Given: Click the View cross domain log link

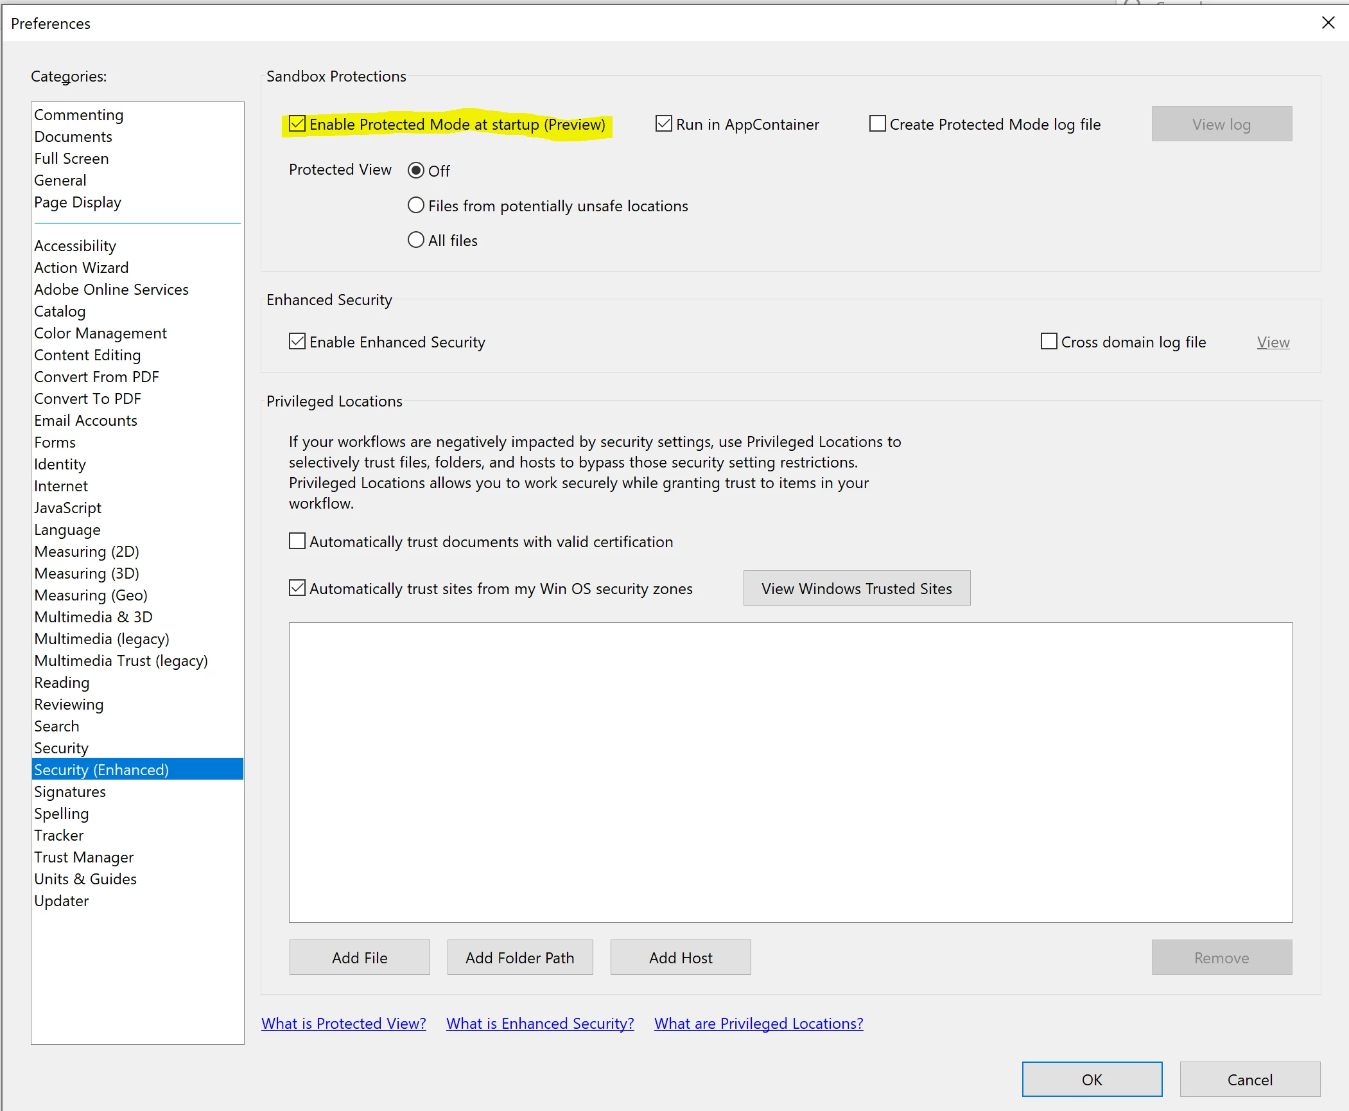Looking at the screenshot, I should point(1273,342).
